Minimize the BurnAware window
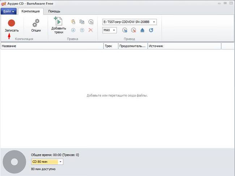 click(x=219, y=3)
